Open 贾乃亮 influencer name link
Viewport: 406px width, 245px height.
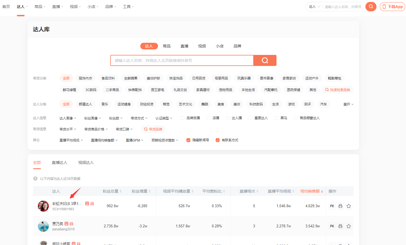[58, 224]
